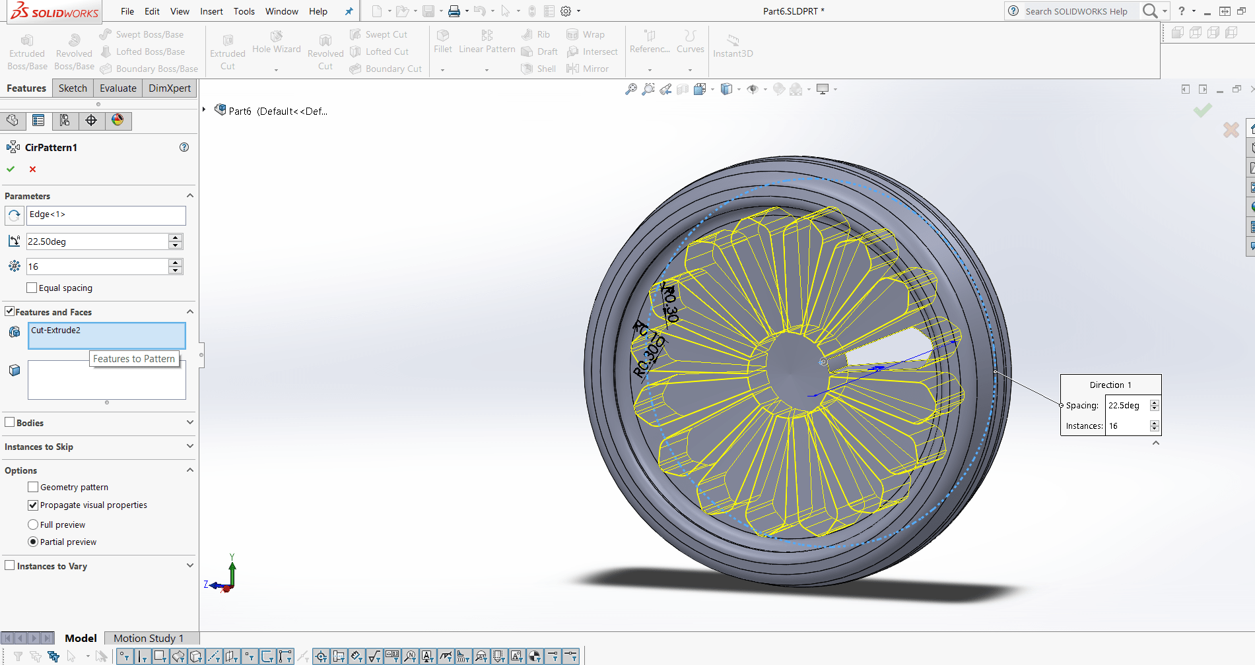Open CirPattern1 help question mark
This screenshot has height=665, width=1255.
click(184, 147)
